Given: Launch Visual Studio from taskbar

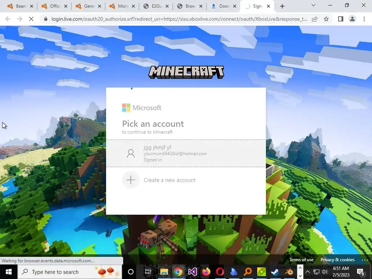Looking at the screenshot, I should click(x=192, y=272).
